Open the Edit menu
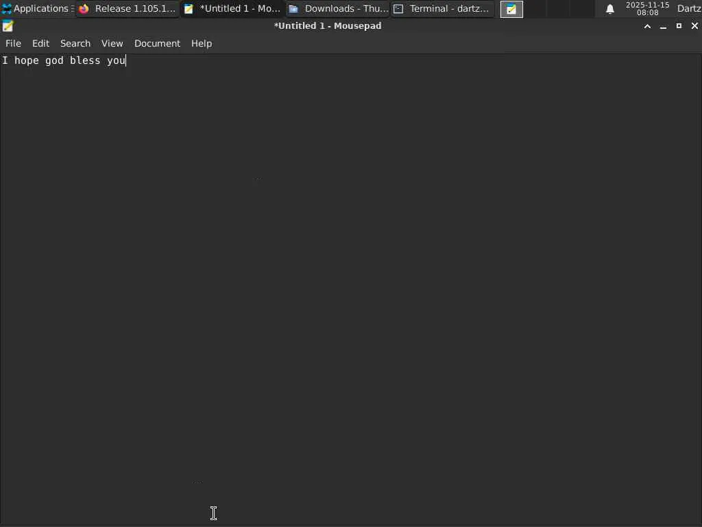The height and width of the screenshot is (527, 702). (40, 43)
